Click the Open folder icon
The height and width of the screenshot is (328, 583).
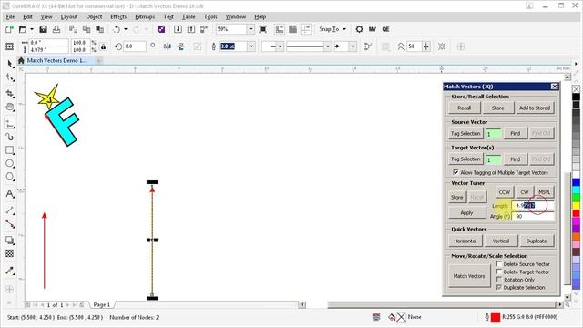23,29
